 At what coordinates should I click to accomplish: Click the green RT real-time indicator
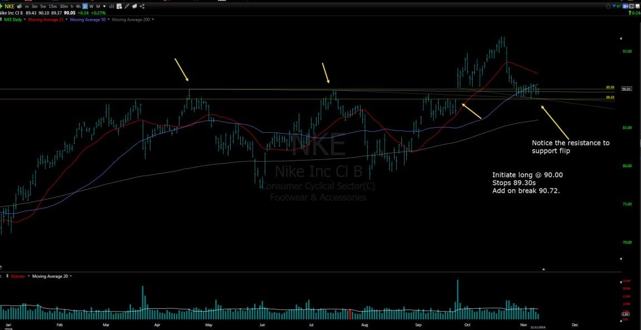[619, 7]
